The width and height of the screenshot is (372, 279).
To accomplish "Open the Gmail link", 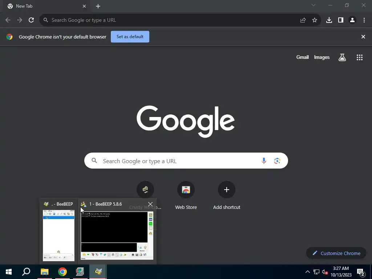I will [x=303, y=57].
